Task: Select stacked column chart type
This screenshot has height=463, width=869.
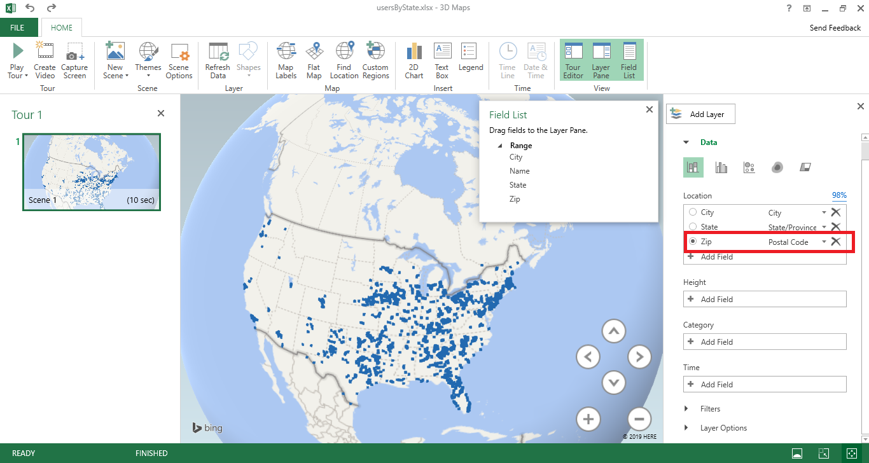Action: pyautogui.click(x=693, y=167)
